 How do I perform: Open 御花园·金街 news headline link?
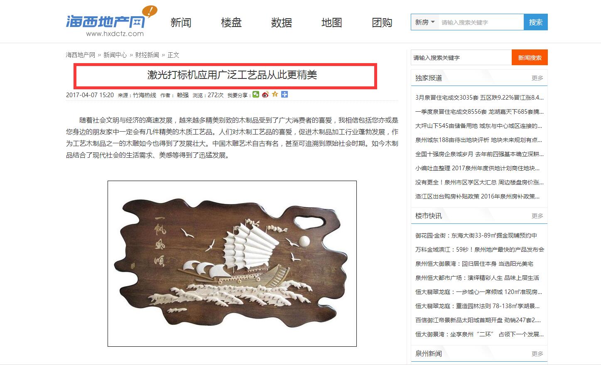[x=476, y=235]
